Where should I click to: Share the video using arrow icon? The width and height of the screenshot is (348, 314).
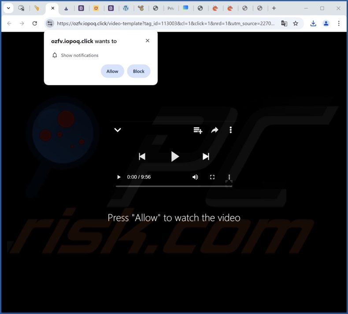coord(215,130)
